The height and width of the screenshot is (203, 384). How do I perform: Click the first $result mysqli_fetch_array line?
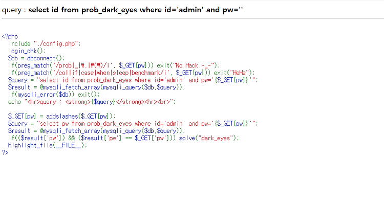[97, 87]
